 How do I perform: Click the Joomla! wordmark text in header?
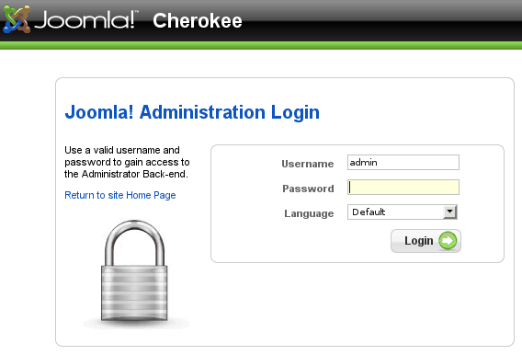click(x=85, y=20)
